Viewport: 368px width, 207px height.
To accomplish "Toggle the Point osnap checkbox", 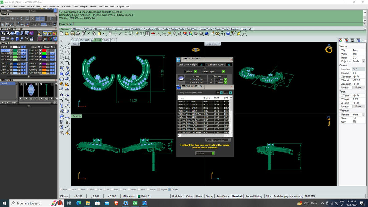I will (x=79, y=190).
